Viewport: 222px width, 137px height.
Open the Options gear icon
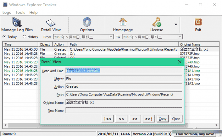(87, 24)
